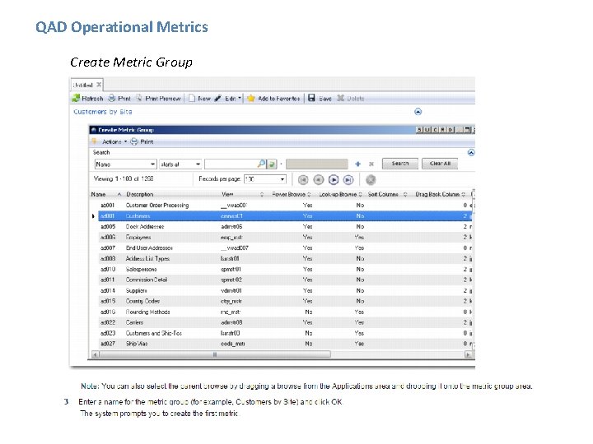Sort by the Description column header
This screenshot has height=444, width=593.
point(139,194)
